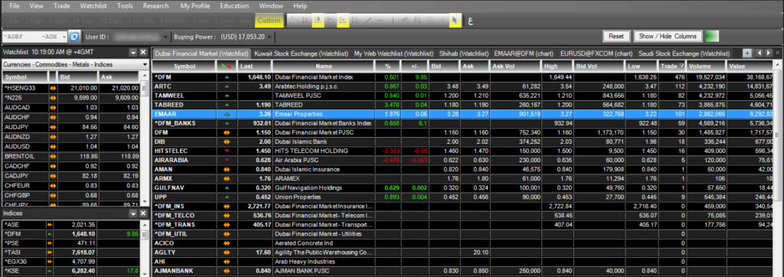Select the ^EGX30 row in Indices panel

71,261
